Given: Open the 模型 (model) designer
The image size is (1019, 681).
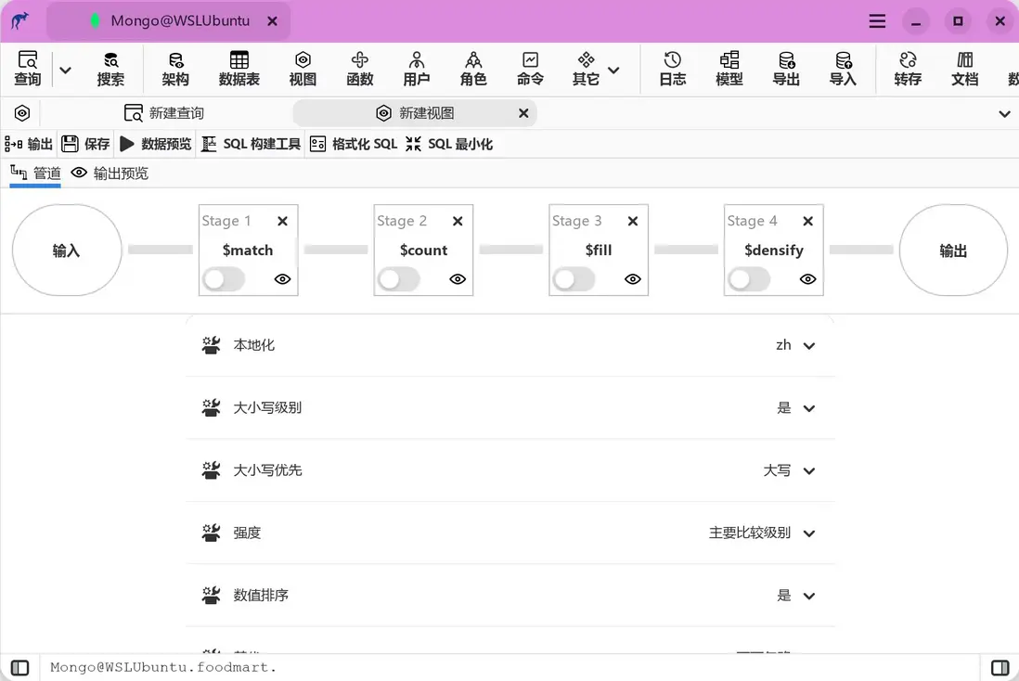Looking at the screenshot, I should tap(729, 68).
